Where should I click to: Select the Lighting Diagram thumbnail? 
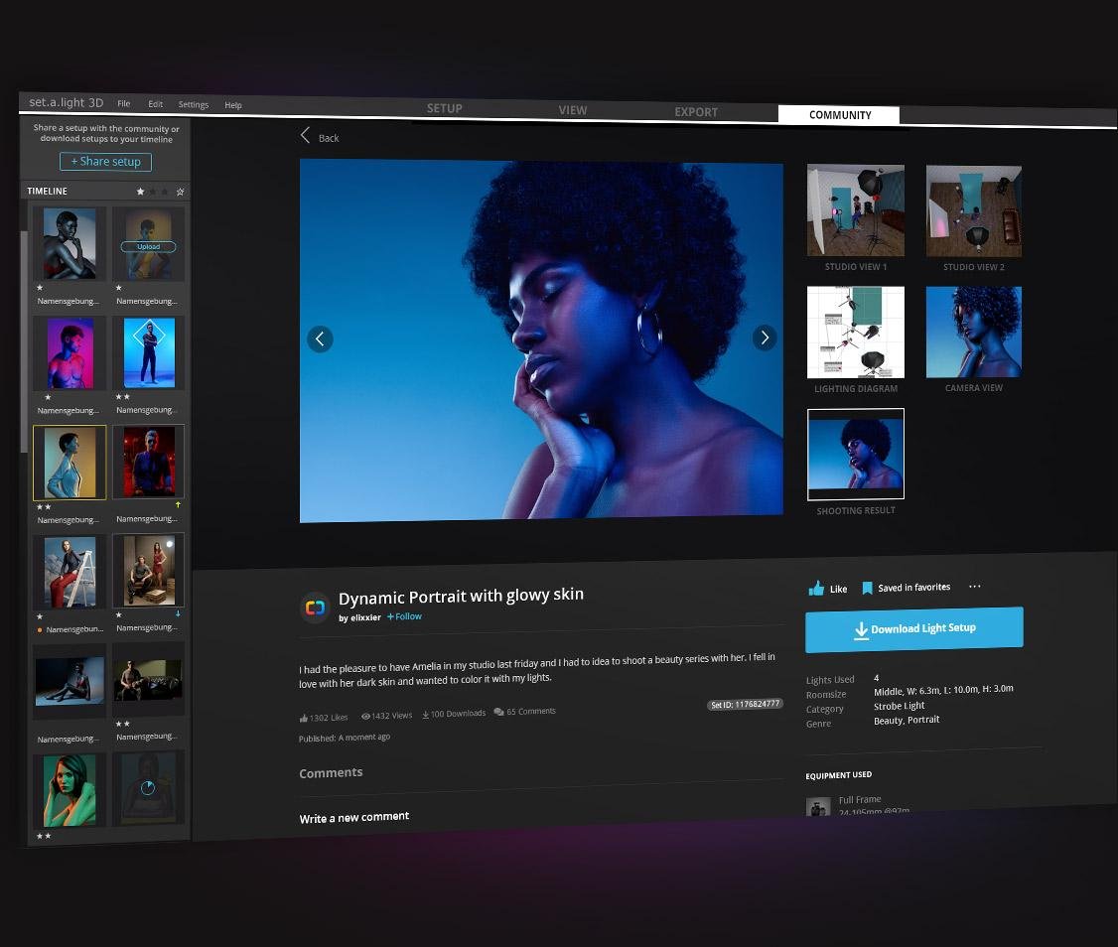pos(855,333)
